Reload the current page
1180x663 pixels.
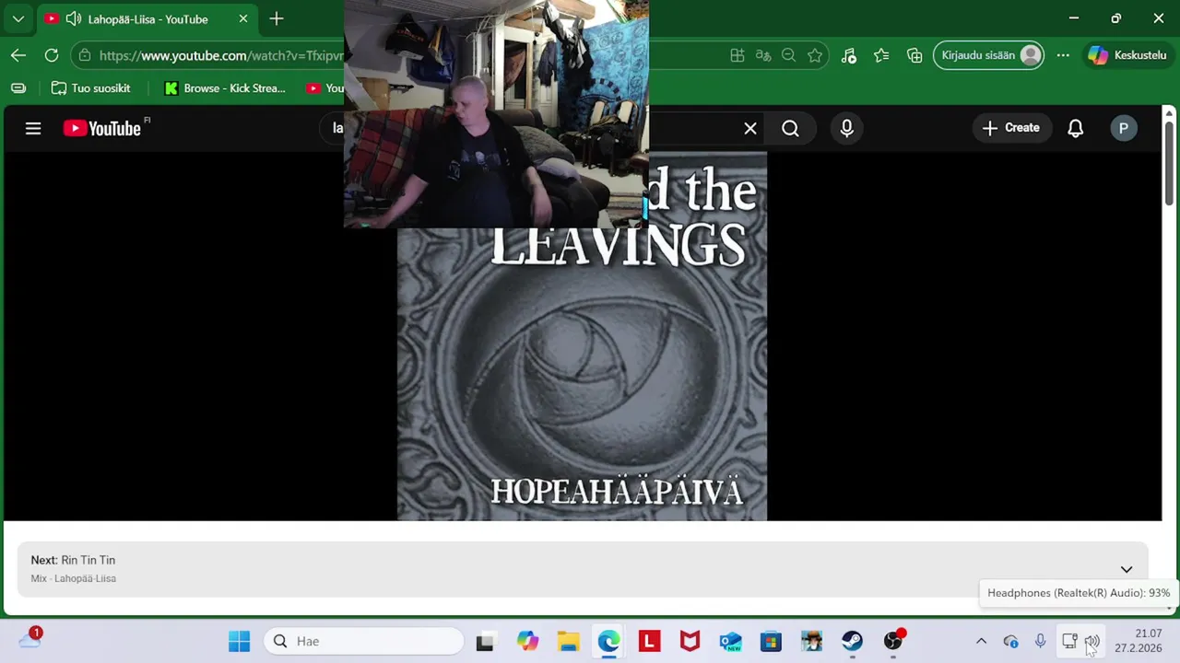click(52, 55)
